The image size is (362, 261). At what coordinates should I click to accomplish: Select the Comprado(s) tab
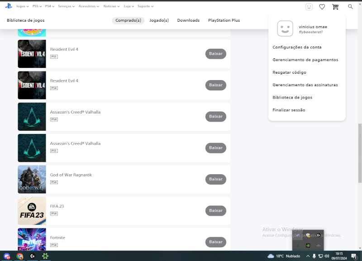[128, 20]
